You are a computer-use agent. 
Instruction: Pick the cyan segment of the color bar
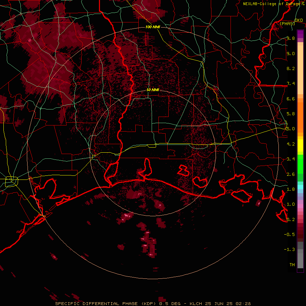pyautogui.click(x=300, y=187)
